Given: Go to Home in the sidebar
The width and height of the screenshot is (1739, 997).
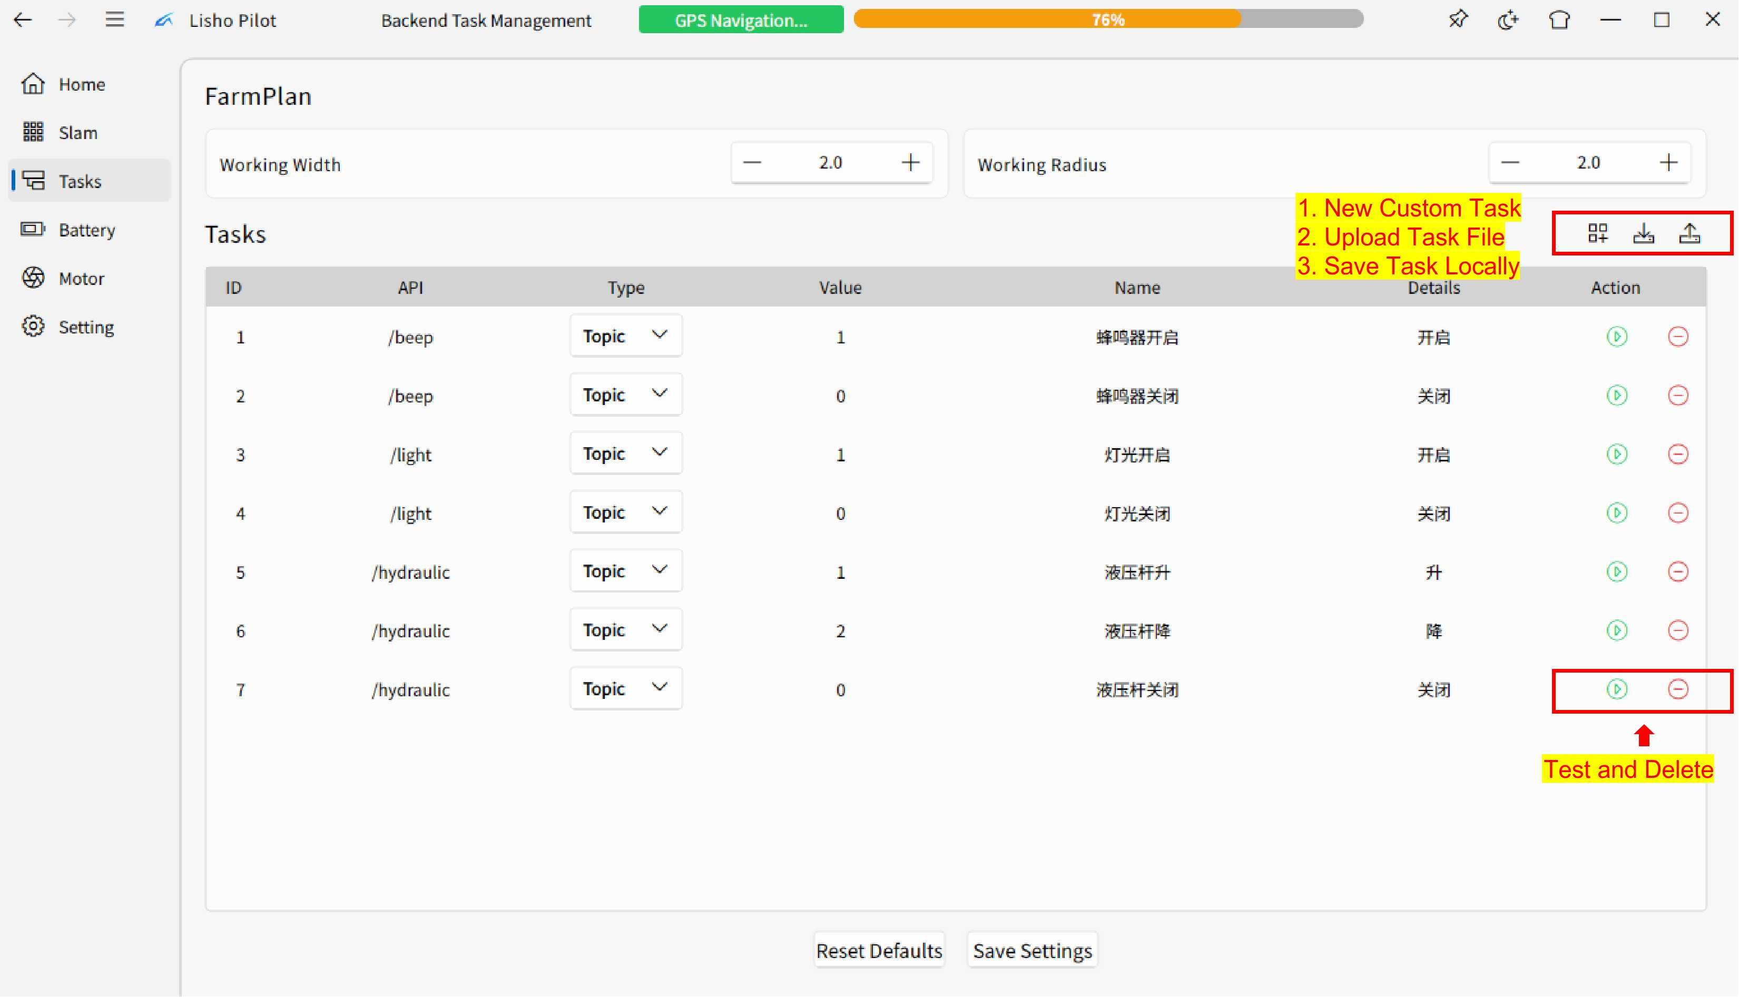Looking at the screenshot, I should 89,84.
